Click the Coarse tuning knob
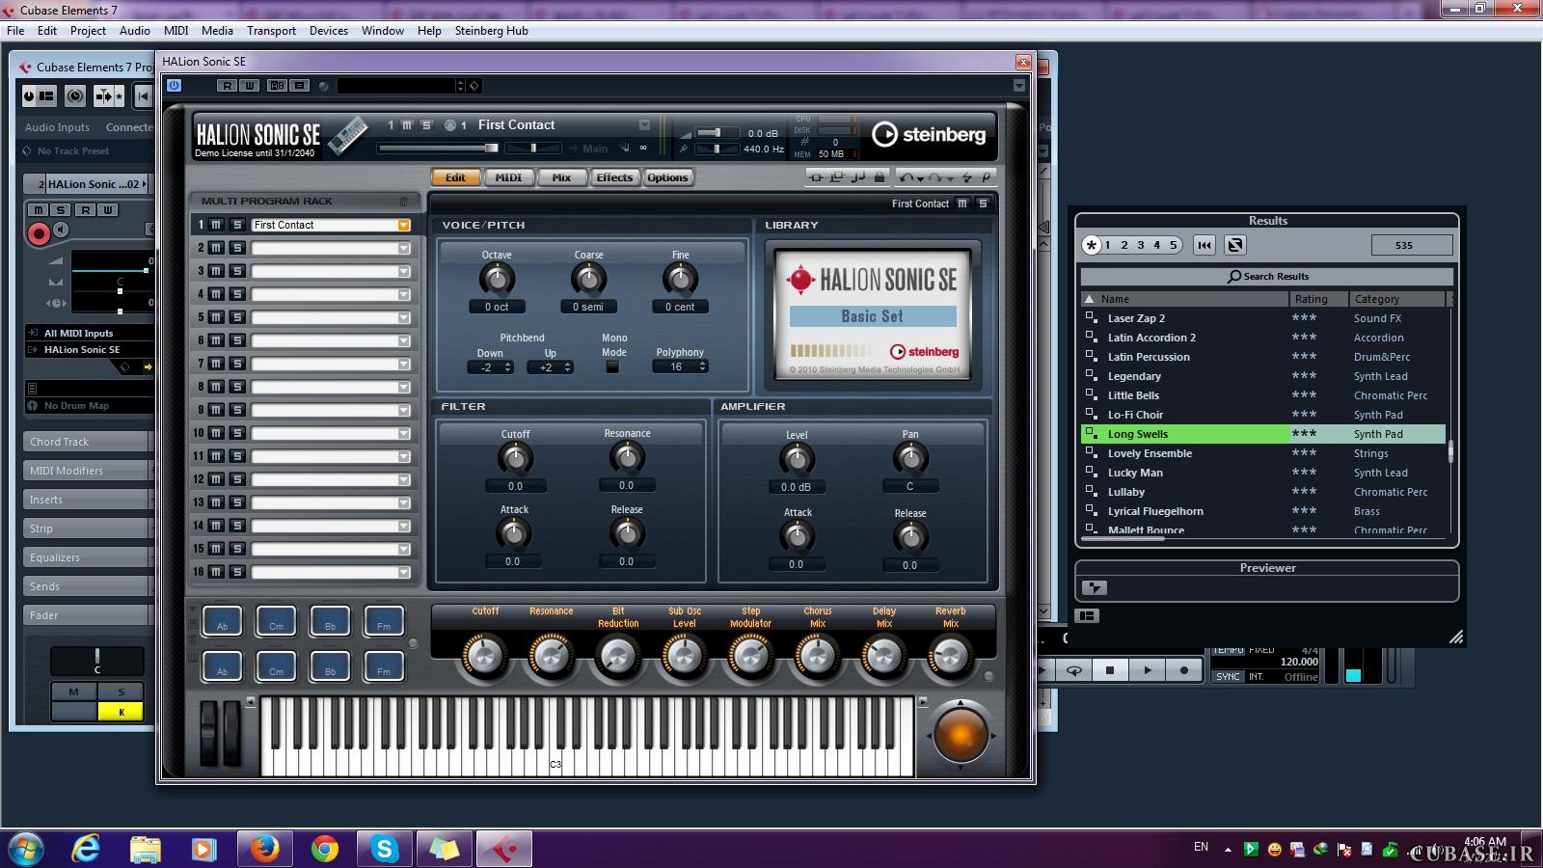Screen dimensions: 1543x868 [x=588, y=280]
